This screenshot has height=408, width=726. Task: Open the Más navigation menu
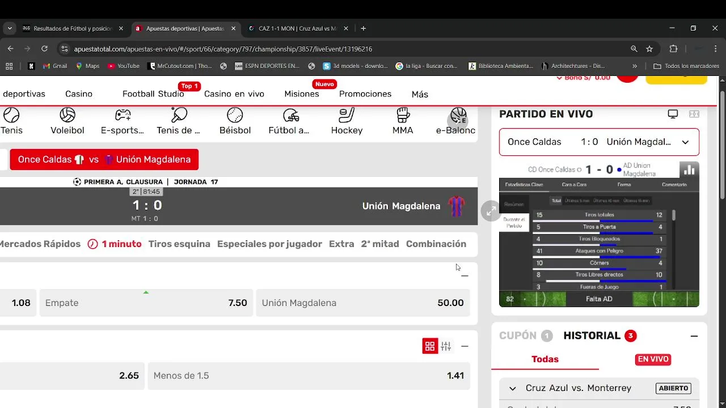coord(420,94)
